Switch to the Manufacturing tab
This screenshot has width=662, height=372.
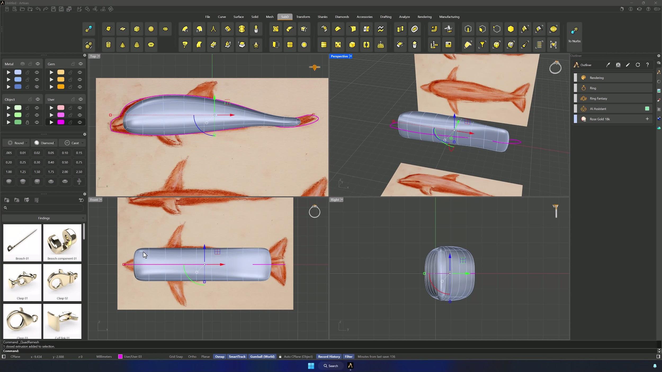[x=449, y=17]
